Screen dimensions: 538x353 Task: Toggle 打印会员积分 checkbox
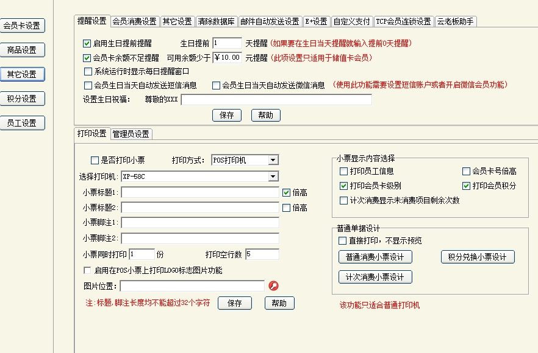pos(467,186)
